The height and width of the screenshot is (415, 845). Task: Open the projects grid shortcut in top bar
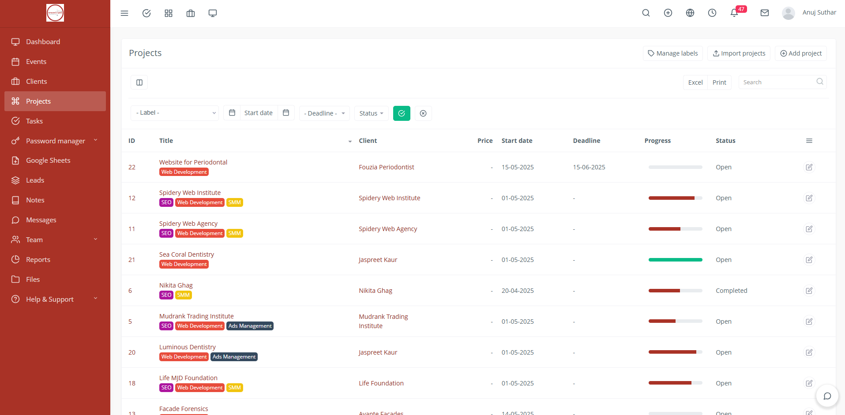(x=169, y=13)
